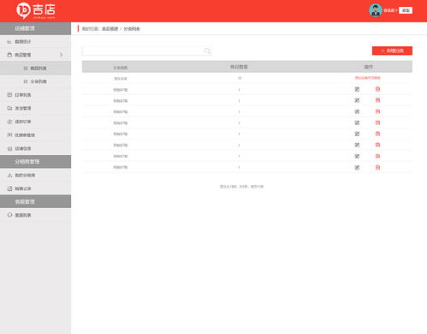Click red delete icon in last category row
Image resolution: width=427 pixels, height=334 pixels.
[377, 167]
